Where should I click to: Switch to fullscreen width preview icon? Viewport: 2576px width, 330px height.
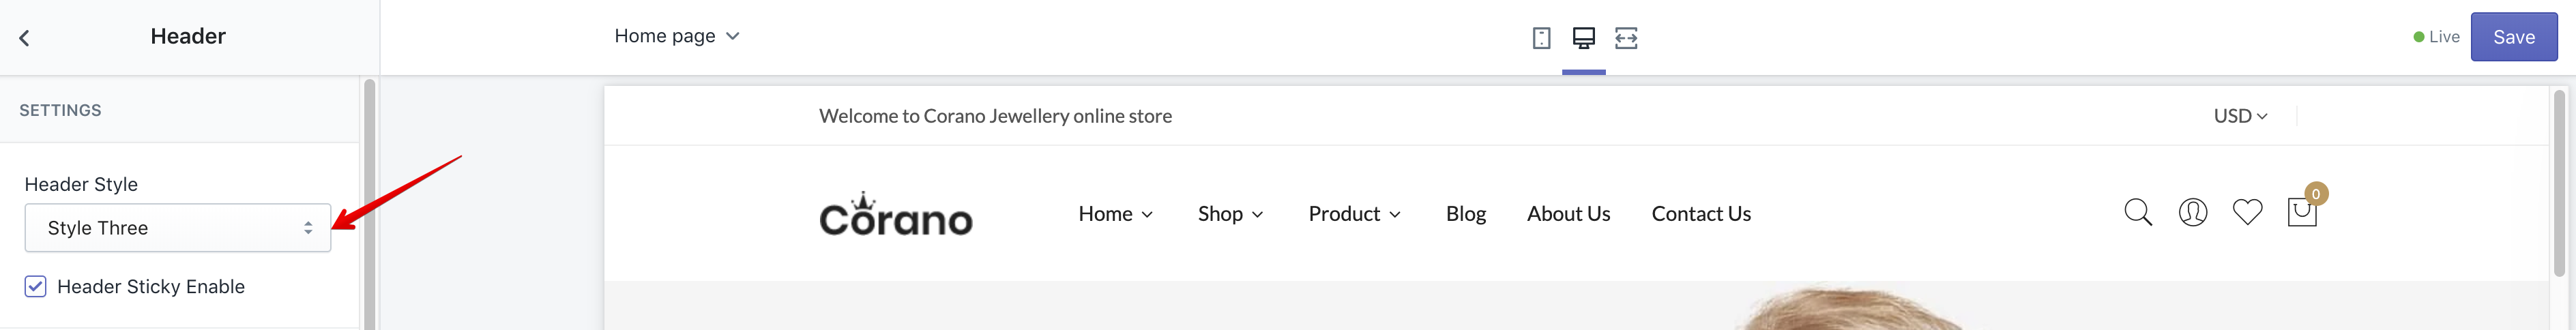(x=1626, y=38)
